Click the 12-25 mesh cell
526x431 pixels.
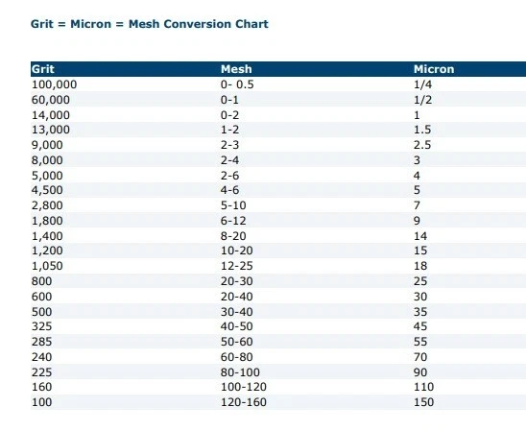tap(236, 266)
